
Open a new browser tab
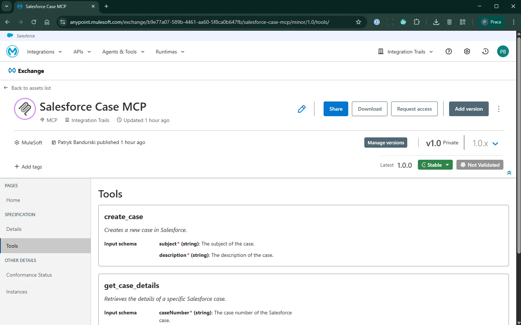[106, 6]
